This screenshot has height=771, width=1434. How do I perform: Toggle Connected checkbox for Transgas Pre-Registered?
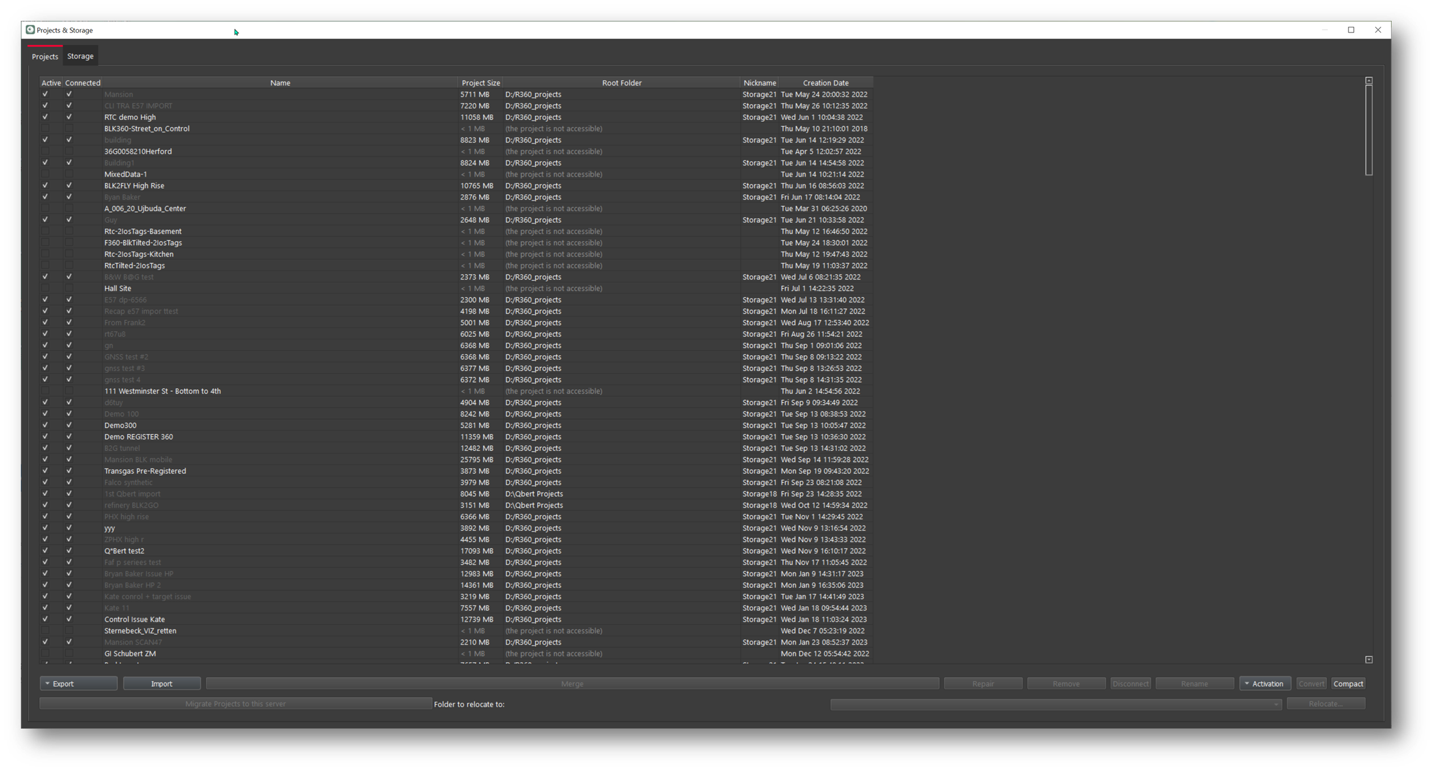[x=69, y=471]
